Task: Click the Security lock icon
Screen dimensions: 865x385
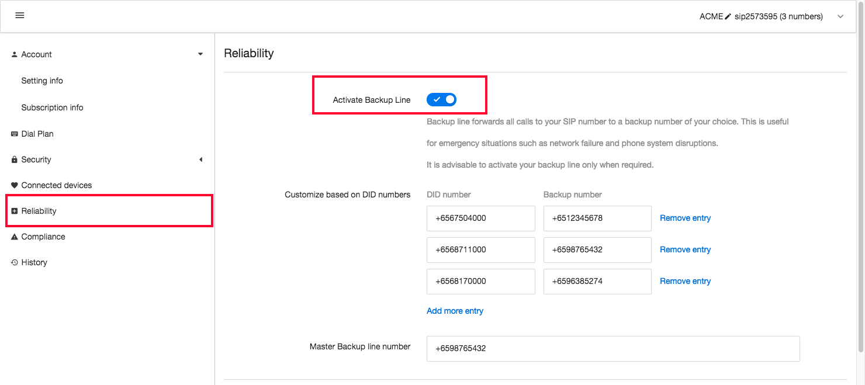Action: pyautogui.click(x=15, y=159)
